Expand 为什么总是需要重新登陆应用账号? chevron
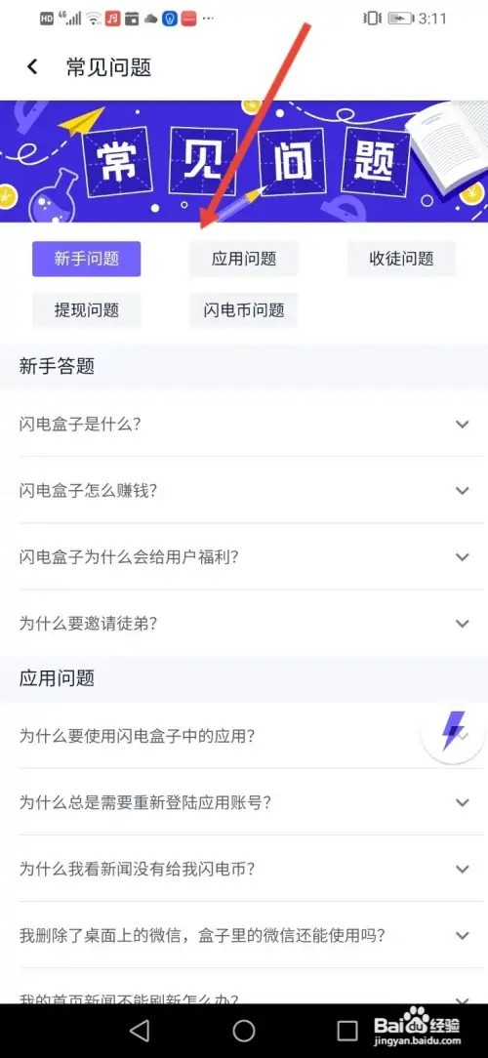 462,802
